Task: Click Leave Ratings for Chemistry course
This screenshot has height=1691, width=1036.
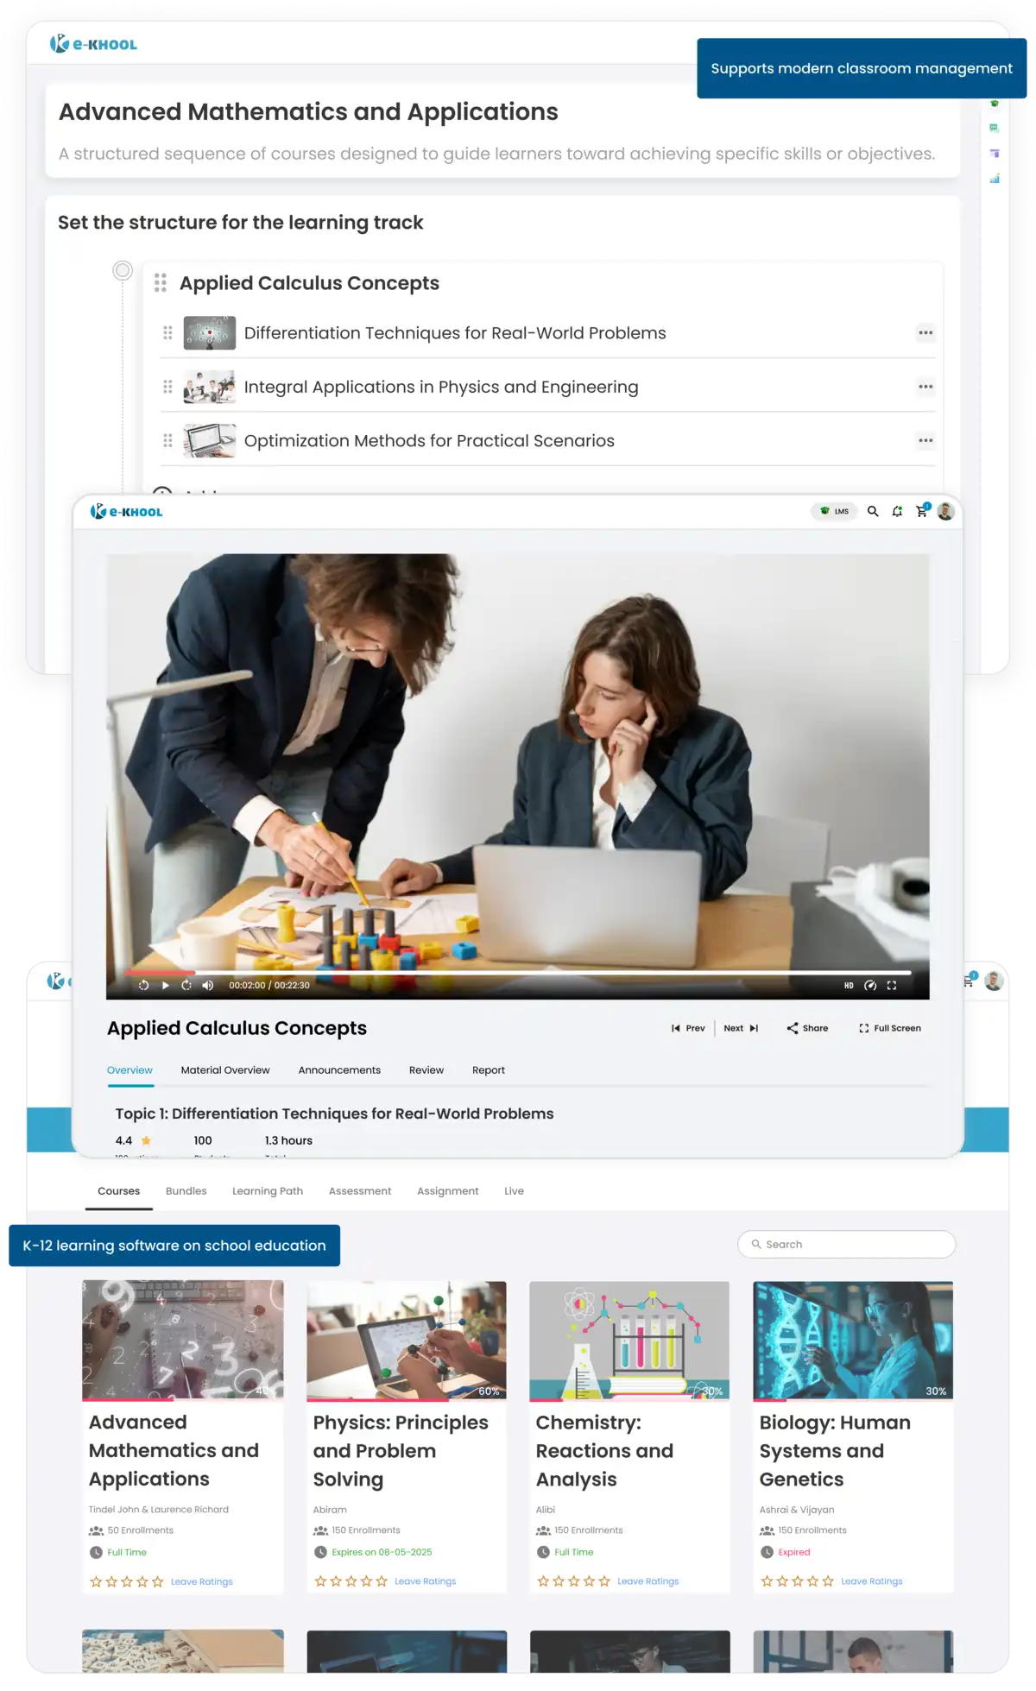Action: point(648,1581)
